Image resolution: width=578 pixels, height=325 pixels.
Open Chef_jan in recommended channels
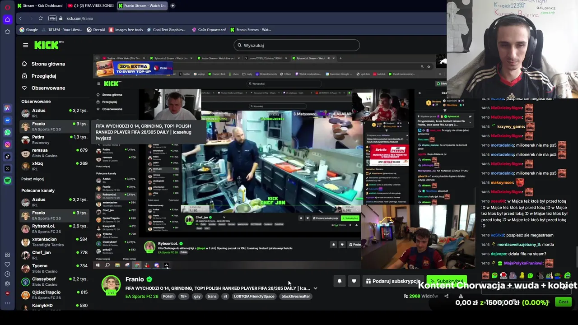54,255
